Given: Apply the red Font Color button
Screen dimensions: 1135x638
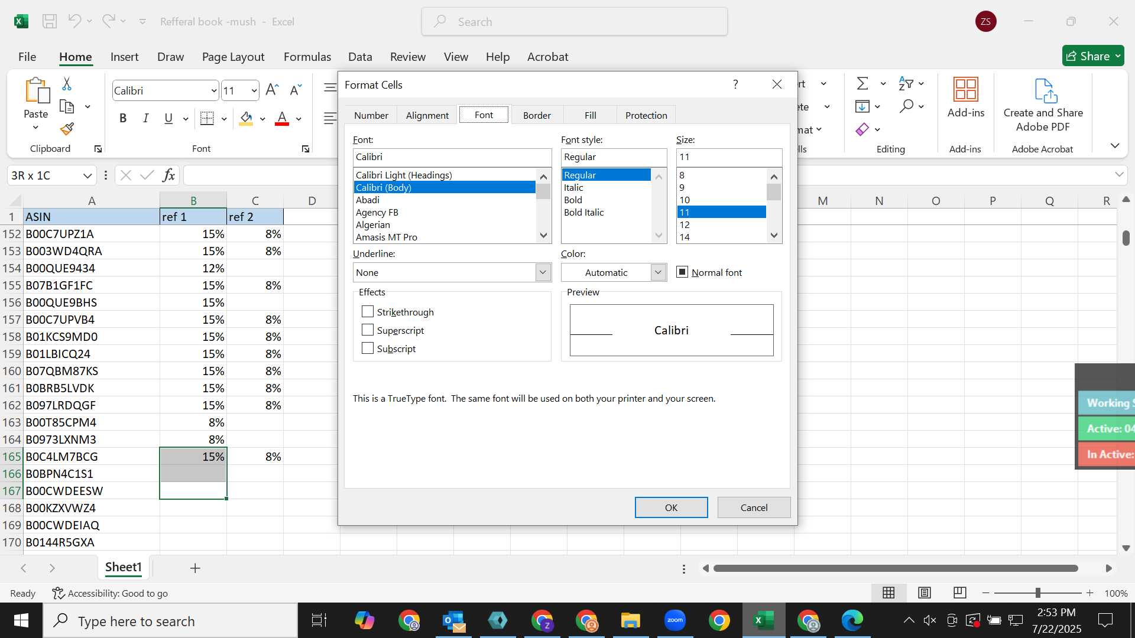Looking at the screenshot, I should [282, 118].
